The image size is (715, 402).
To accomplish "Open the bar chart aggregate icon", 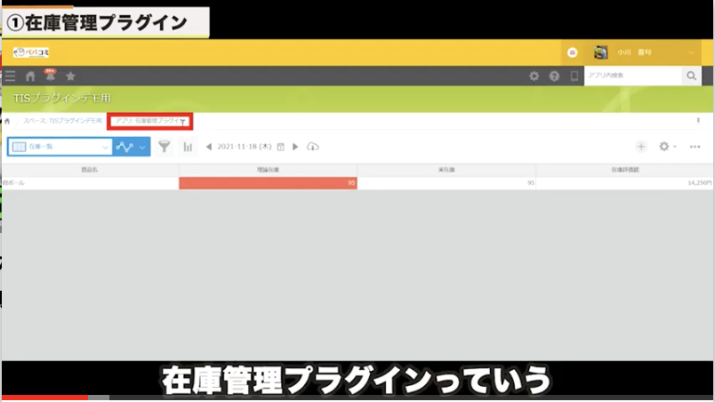I will 188,147.
